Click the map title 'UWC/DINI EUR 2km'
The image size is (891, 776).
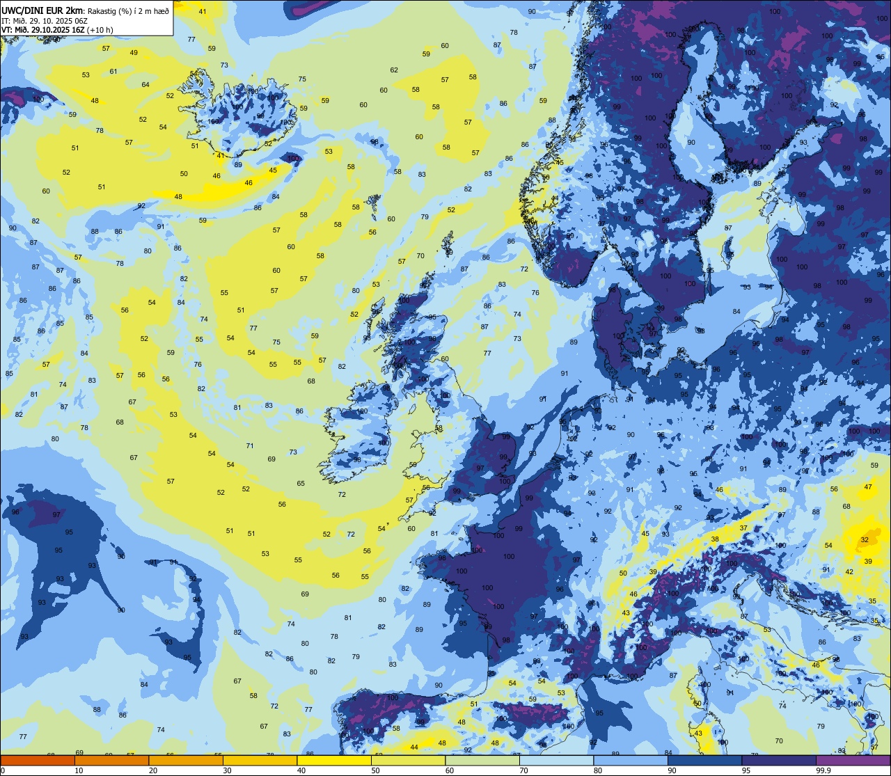pos(42,10)
